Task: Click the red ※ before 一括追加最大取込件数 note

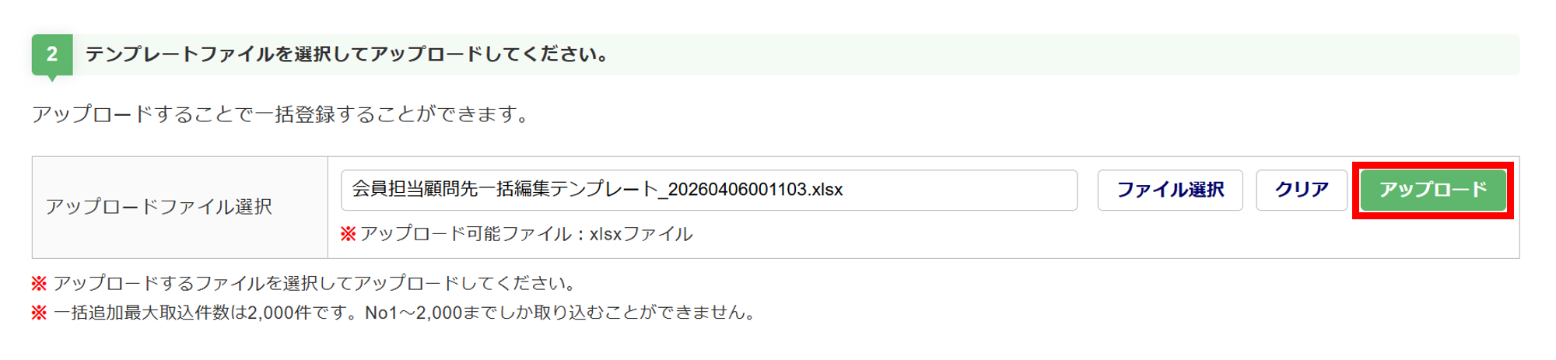Action: (39, 313)
